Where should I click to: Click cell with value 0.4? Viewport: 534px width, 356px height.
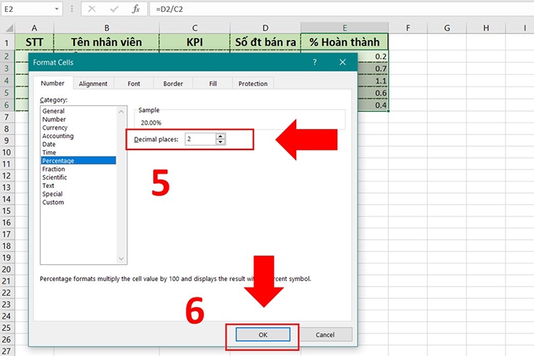pyautogui.click(x=373, y=105)
